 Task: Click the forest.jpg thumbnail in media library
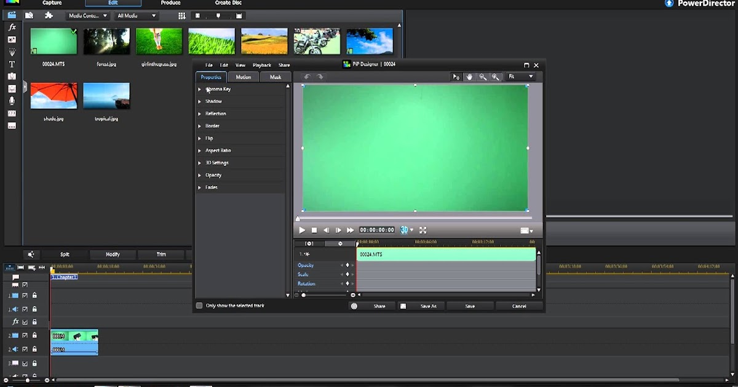pos(106,41)
